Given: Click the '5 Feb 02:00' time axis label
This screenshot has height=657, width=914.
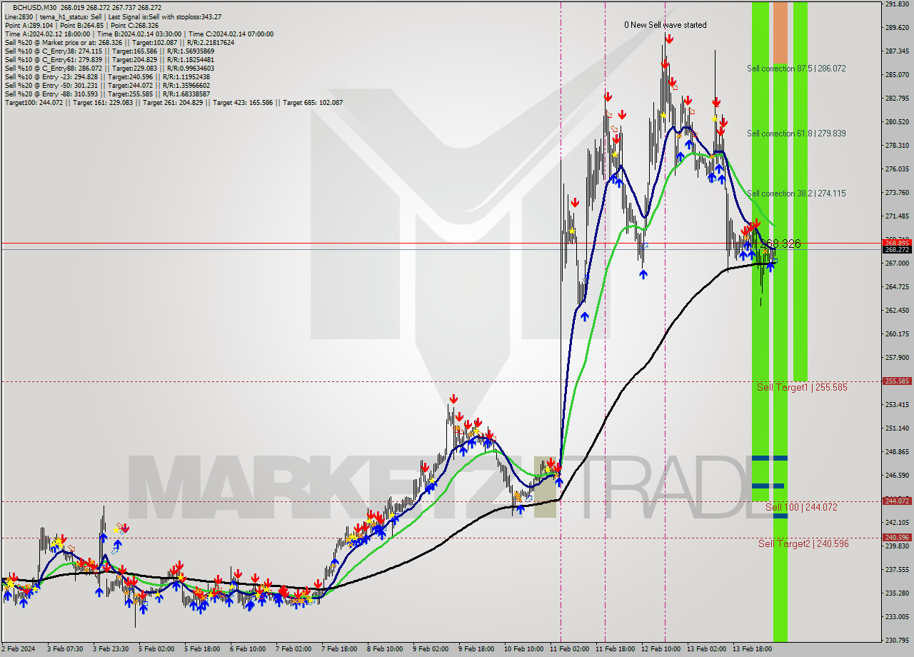Looking at the screenshot, I should point(156,649).
